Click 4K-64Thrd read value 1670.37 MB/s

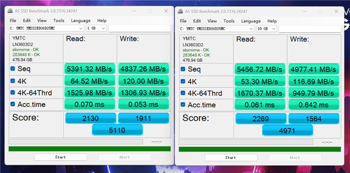tap(260, 93)
